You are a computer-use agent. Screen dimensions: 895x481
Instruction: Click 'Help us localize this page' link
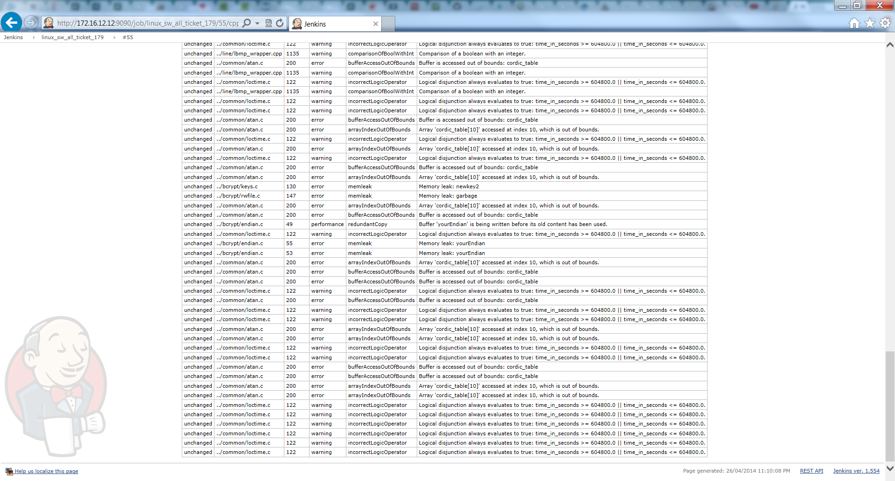tap(46, 471)
